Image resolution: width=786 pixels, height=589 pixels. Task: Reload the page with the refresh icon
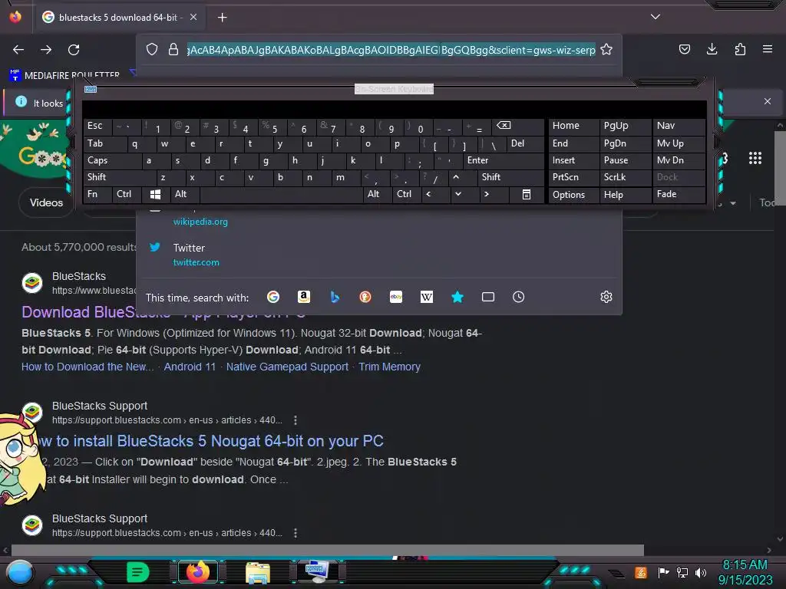74,50
